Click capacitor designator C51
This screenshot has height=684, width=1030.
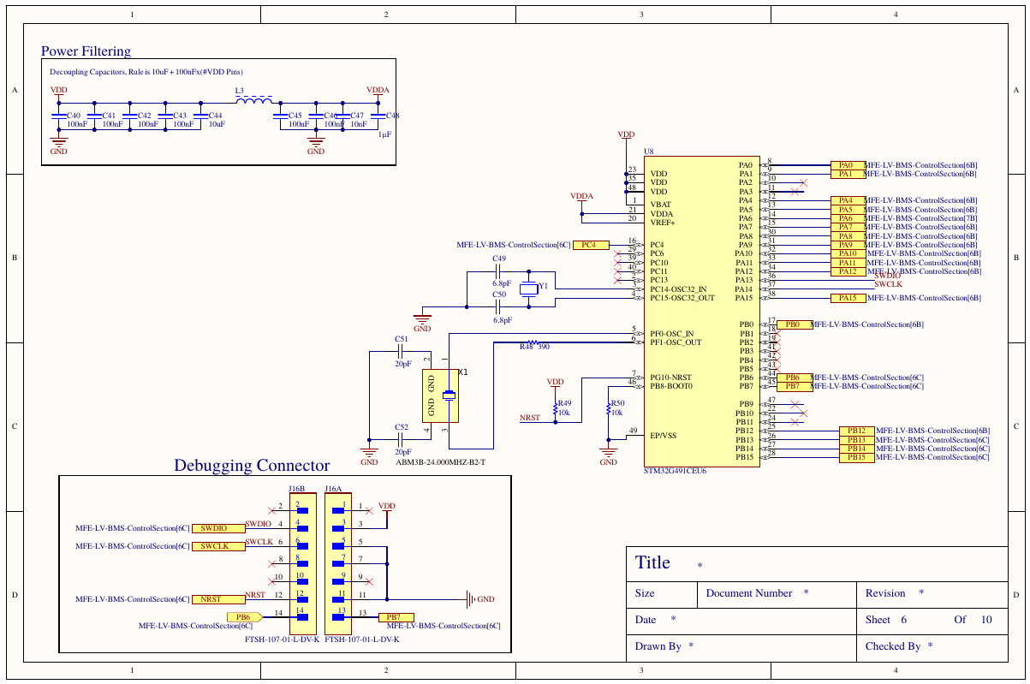tap(402, 339)
